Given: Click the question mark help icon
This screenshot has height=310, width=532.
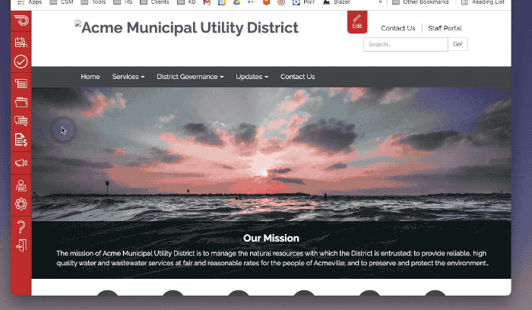Looking at the screenshot, I should click(21, 226).
